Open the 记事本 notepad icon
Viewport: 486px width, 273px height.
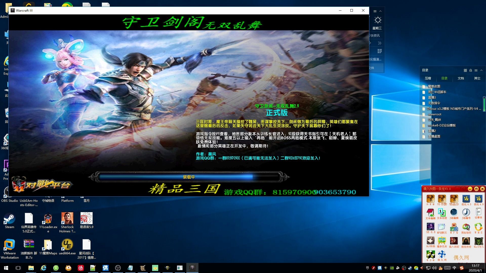(478, 213)
